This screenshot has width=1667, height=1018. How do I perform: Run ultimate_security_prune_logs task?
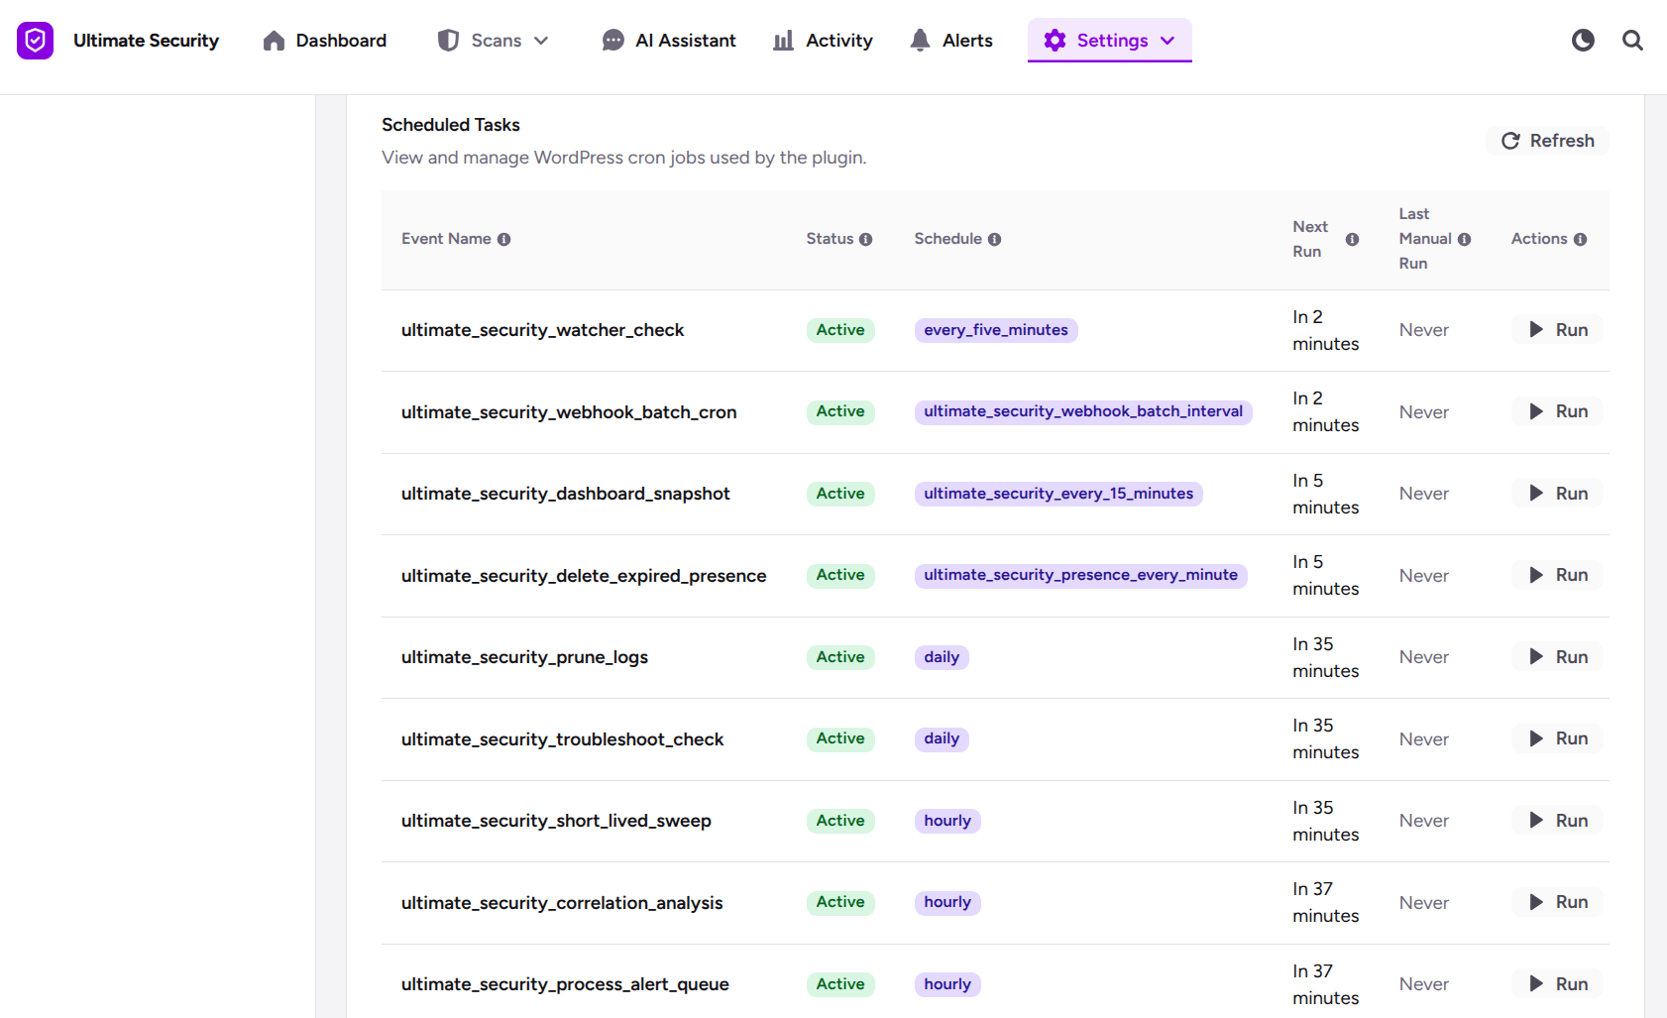click(x=1557, y=657)
